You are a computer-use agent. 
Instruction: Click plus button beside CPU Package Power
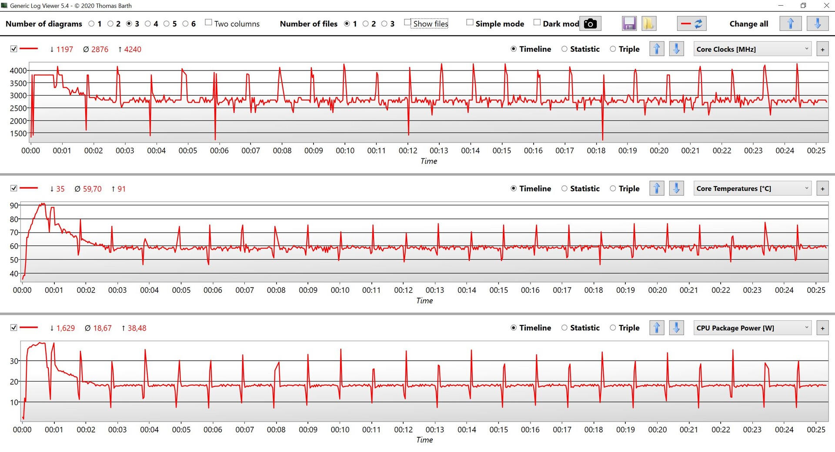click(x=822, y=328)
